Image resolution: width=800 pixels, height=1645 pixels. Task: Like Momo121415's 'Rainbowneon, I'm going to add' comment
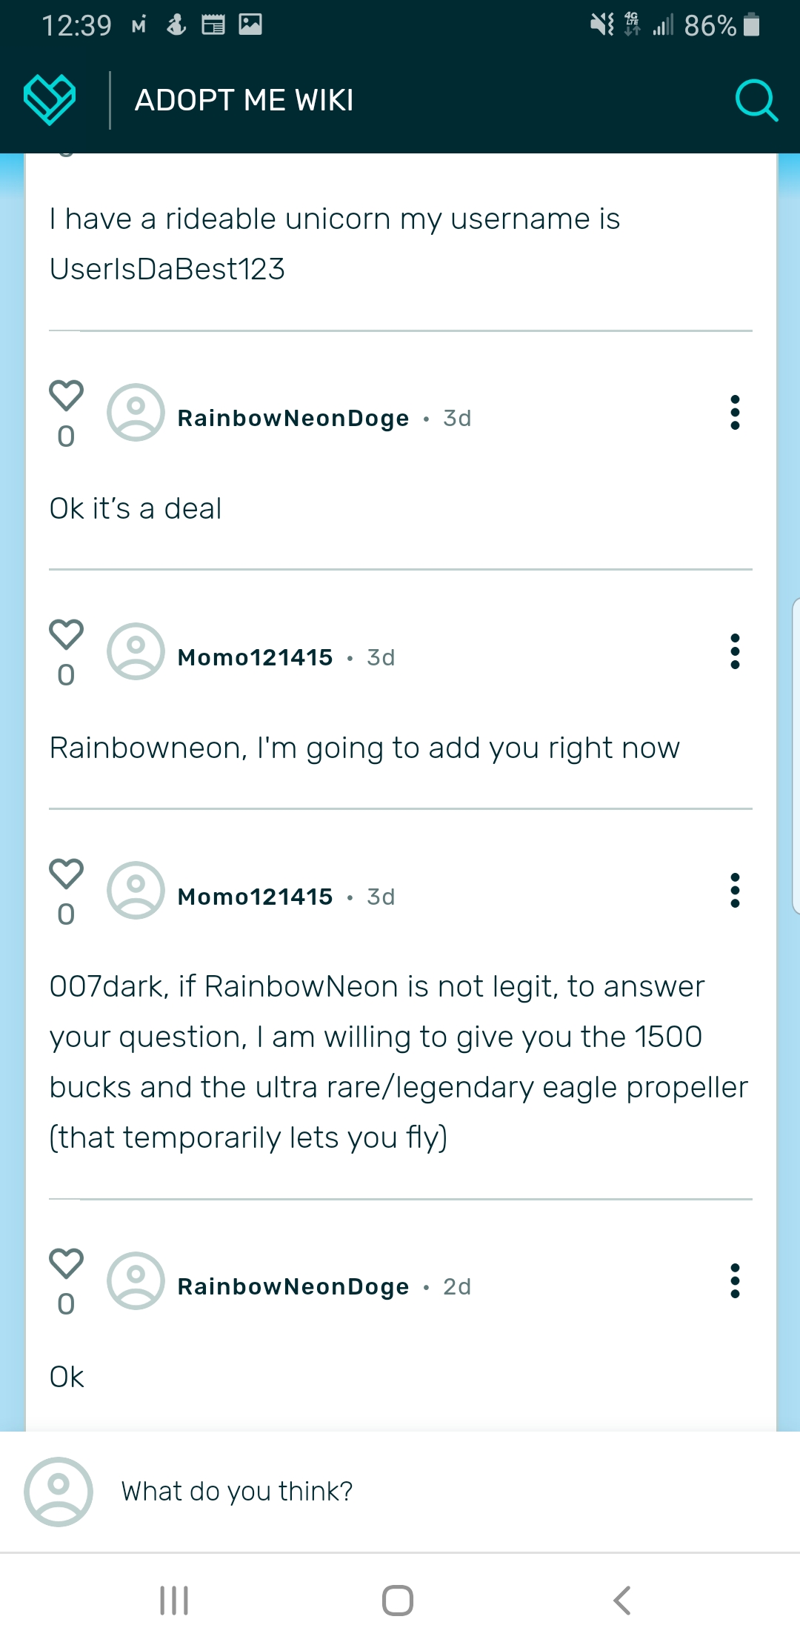point(66,635)
